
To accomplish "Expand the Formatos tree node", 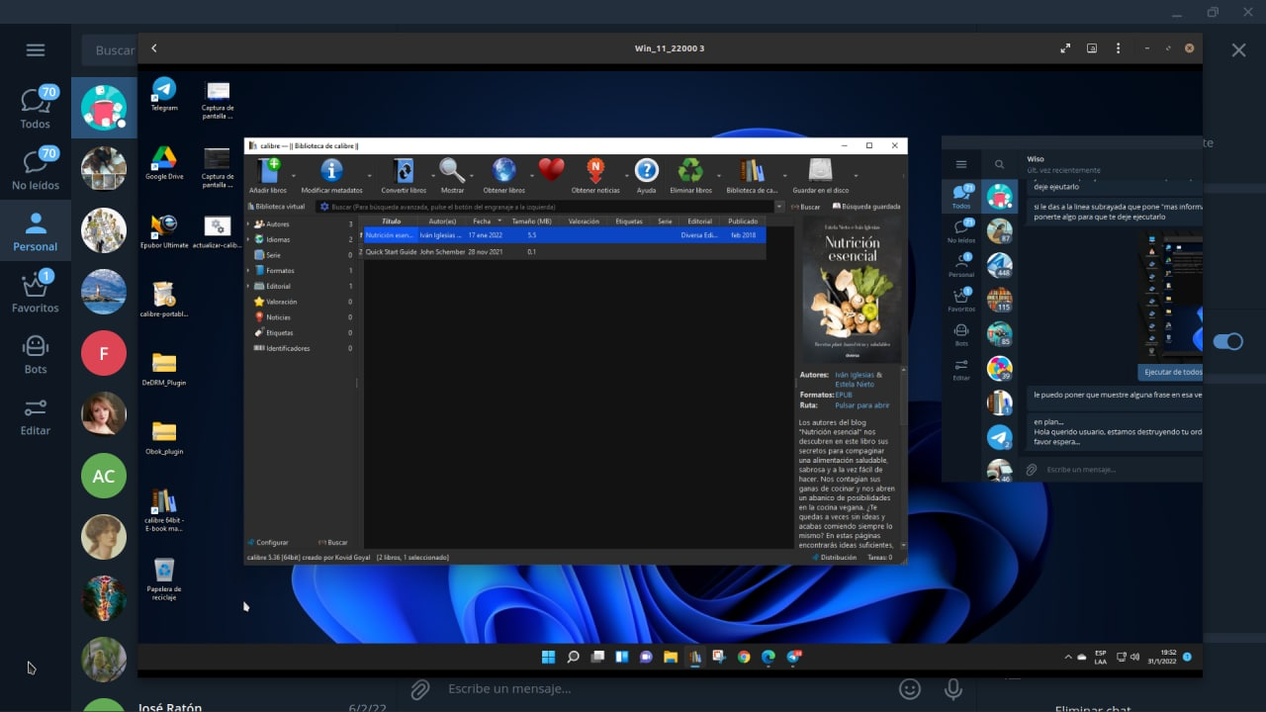I will pos(248,271).
